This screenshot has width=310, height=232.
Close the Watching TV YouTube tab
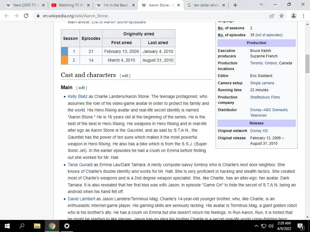pyautogui.click(x=88, y=5)
